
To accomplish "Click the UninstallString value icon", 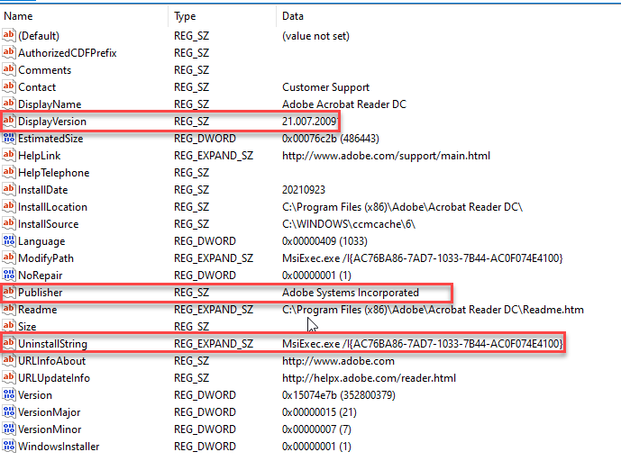I will coord(9,343).
